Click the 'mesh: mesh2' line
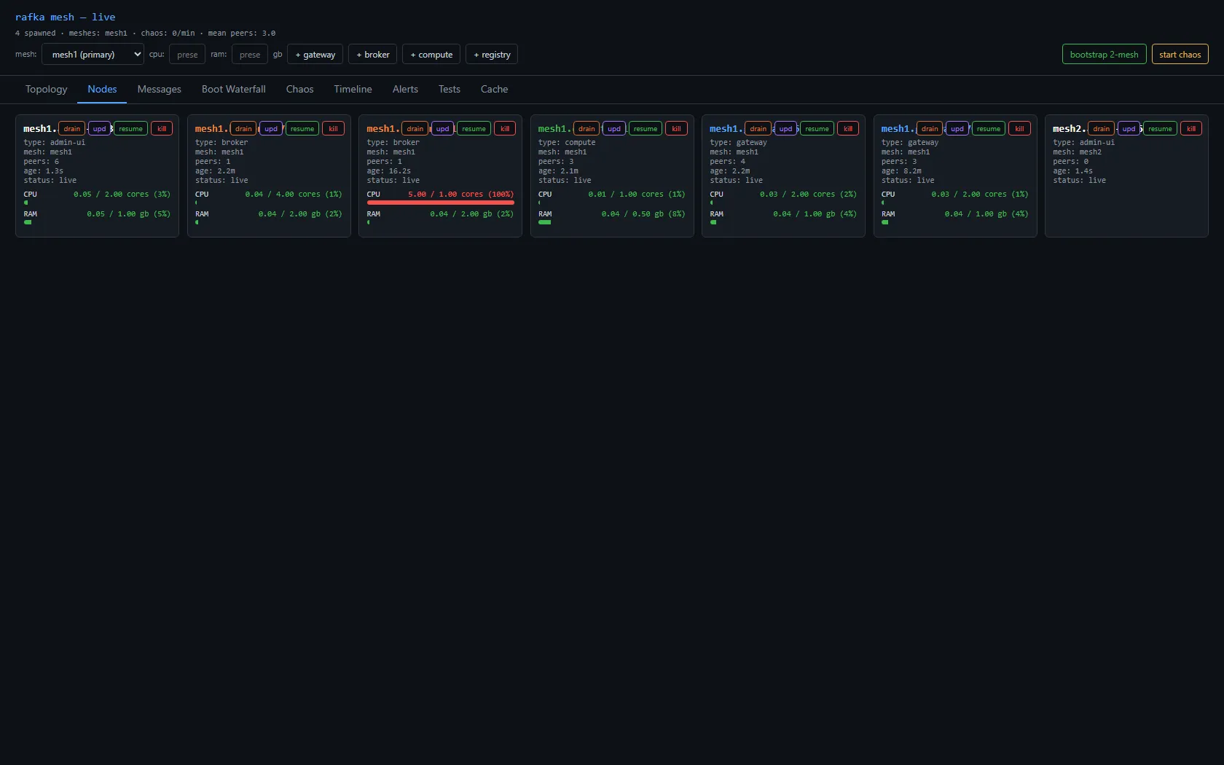This screenshot has width=1224, height=765. point(1077,152)
